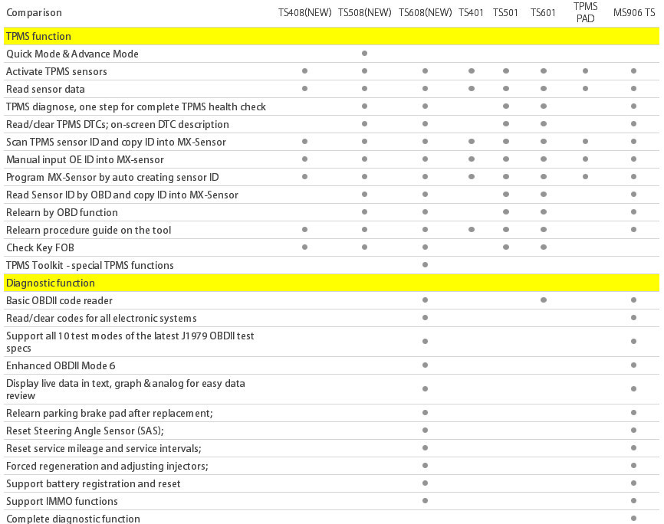Click the TS508(NEW) column header
664x524 pixels.
click(365, 13)
